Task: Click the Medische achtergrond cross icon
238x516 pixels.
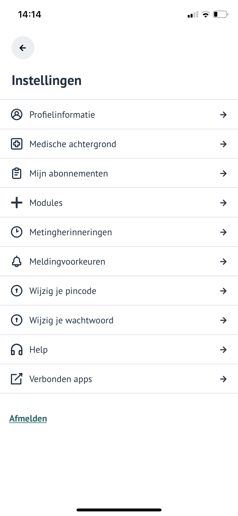Action: [17, 144]
